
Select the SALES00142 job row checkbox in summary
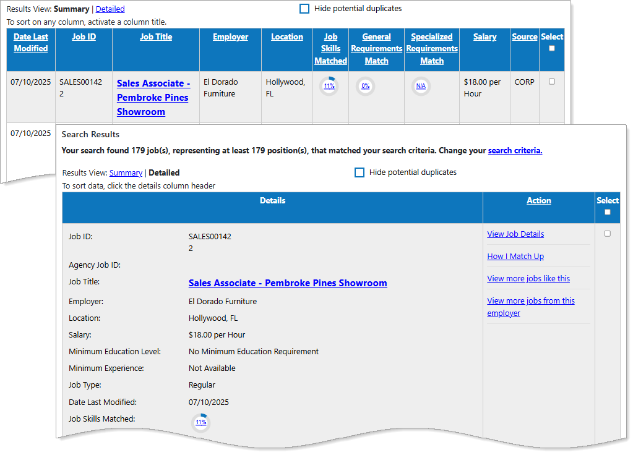coord(552,82)
